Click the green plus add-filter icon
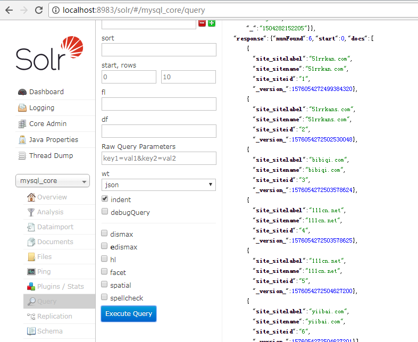The image size is (418, 342). click(212, 23)
